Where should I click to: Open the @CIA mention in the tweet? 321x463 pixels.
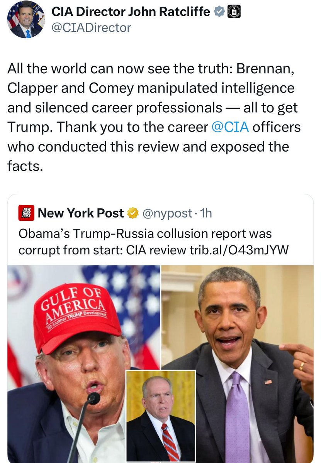(231, 128)
